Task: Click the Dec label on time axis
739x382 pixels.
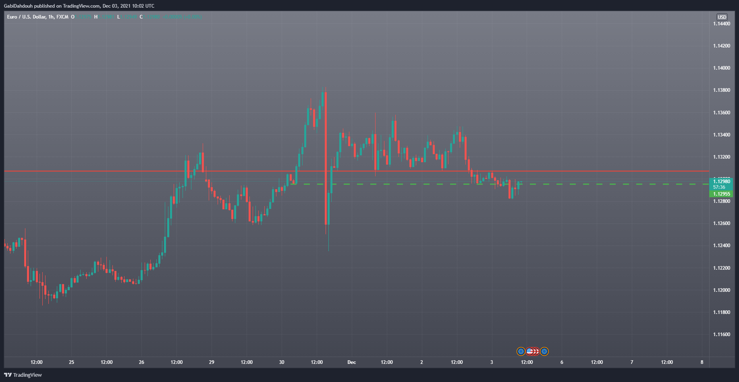Action: tap(352, 362)
